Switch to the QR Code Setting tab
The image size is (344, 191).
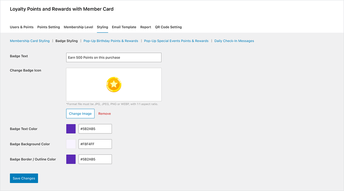click(x=168, y=27)
